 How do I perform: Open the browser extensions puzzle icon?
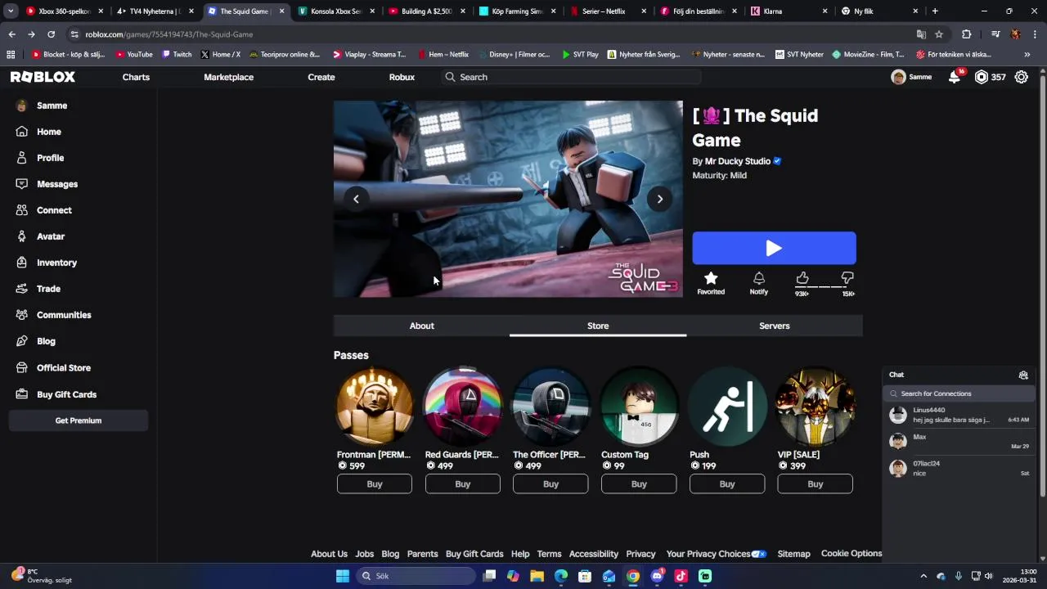click(967, 34)
